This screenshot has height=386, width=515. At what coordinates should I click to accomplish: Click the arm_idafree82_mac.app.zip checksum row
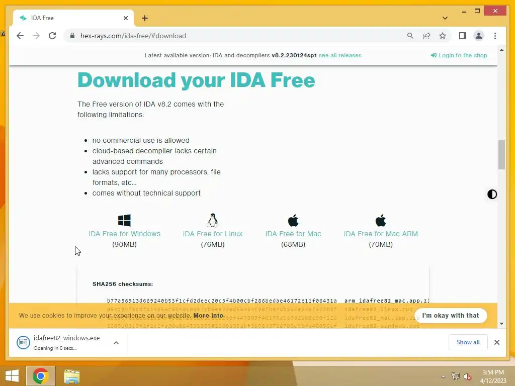click(268, 301)
